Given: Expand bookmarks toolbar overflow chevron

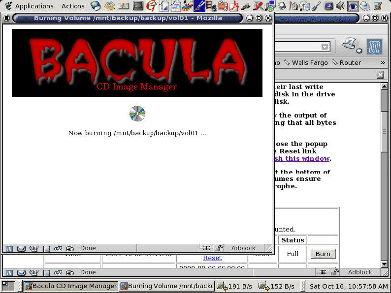Looking at the screenshot, I should tap(383, 63).
